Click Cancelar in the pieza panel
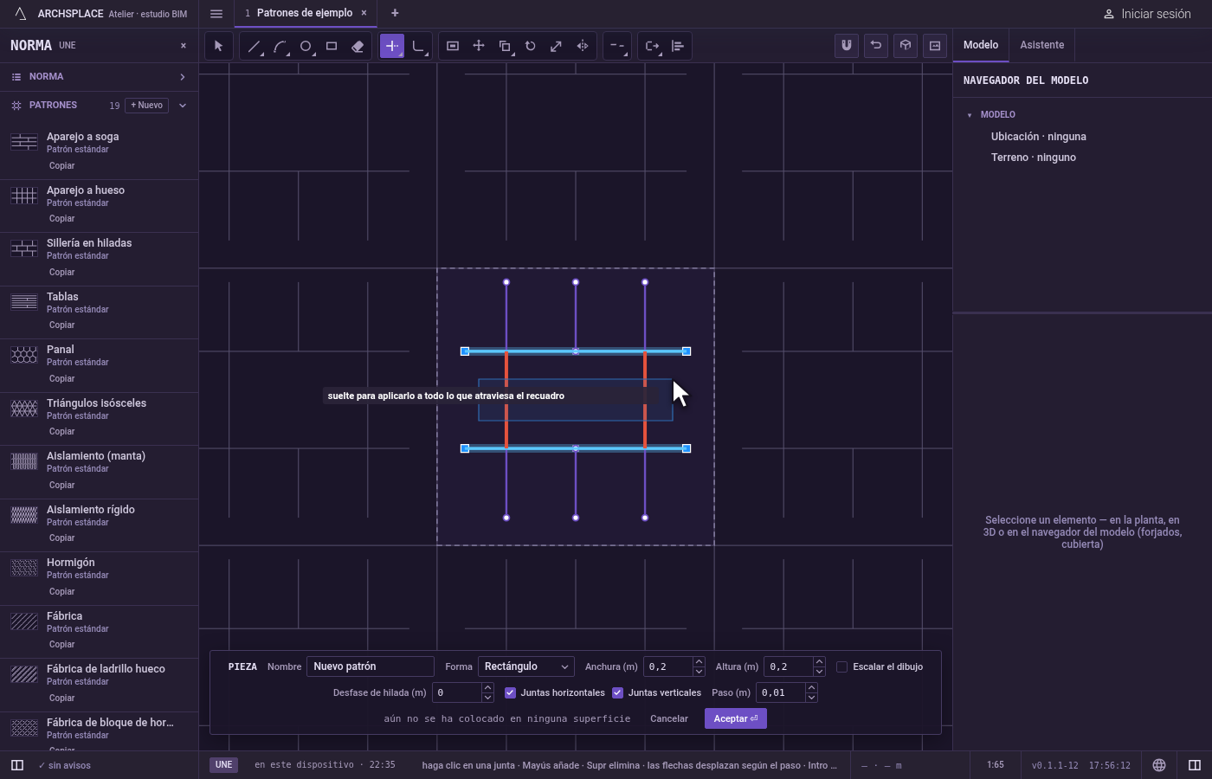The width and height of the screenshot is (1212, 779). [x=669, y=718]
